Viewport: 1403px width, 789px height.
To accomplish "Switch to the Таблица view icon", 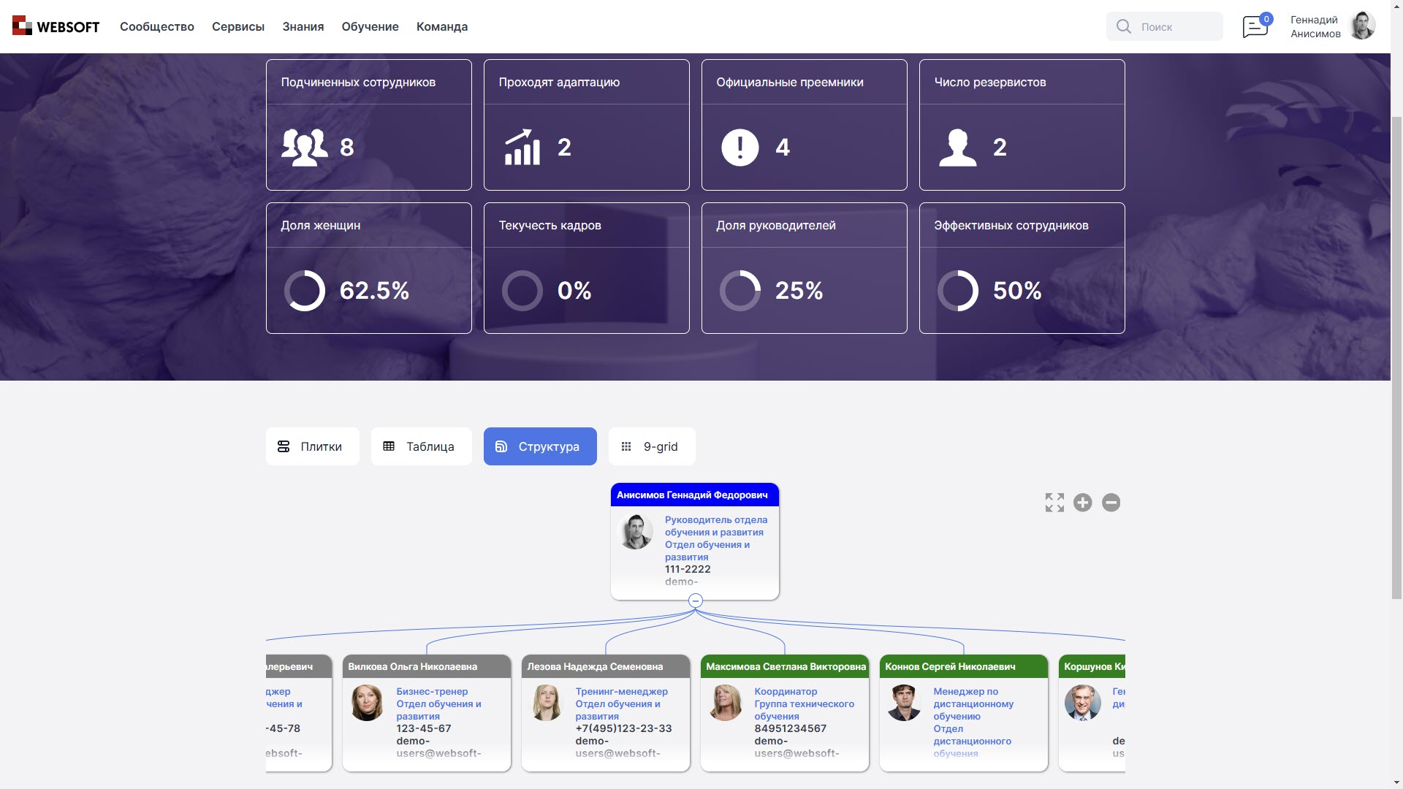I will [389, 446].
